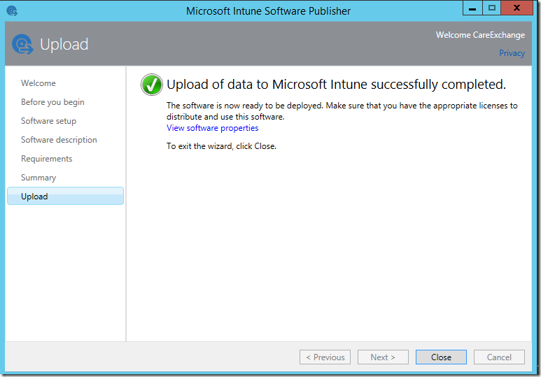Click the 'software is now ready' paragraph
The height and width of the screenshot is (377, 541).
point(342,111)
